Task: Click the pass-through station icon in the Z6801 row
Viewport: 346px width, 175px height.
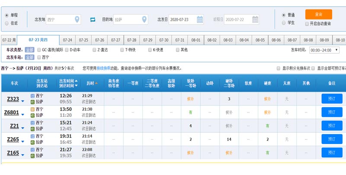Action: pyautogui.click(x=33, y=109)
